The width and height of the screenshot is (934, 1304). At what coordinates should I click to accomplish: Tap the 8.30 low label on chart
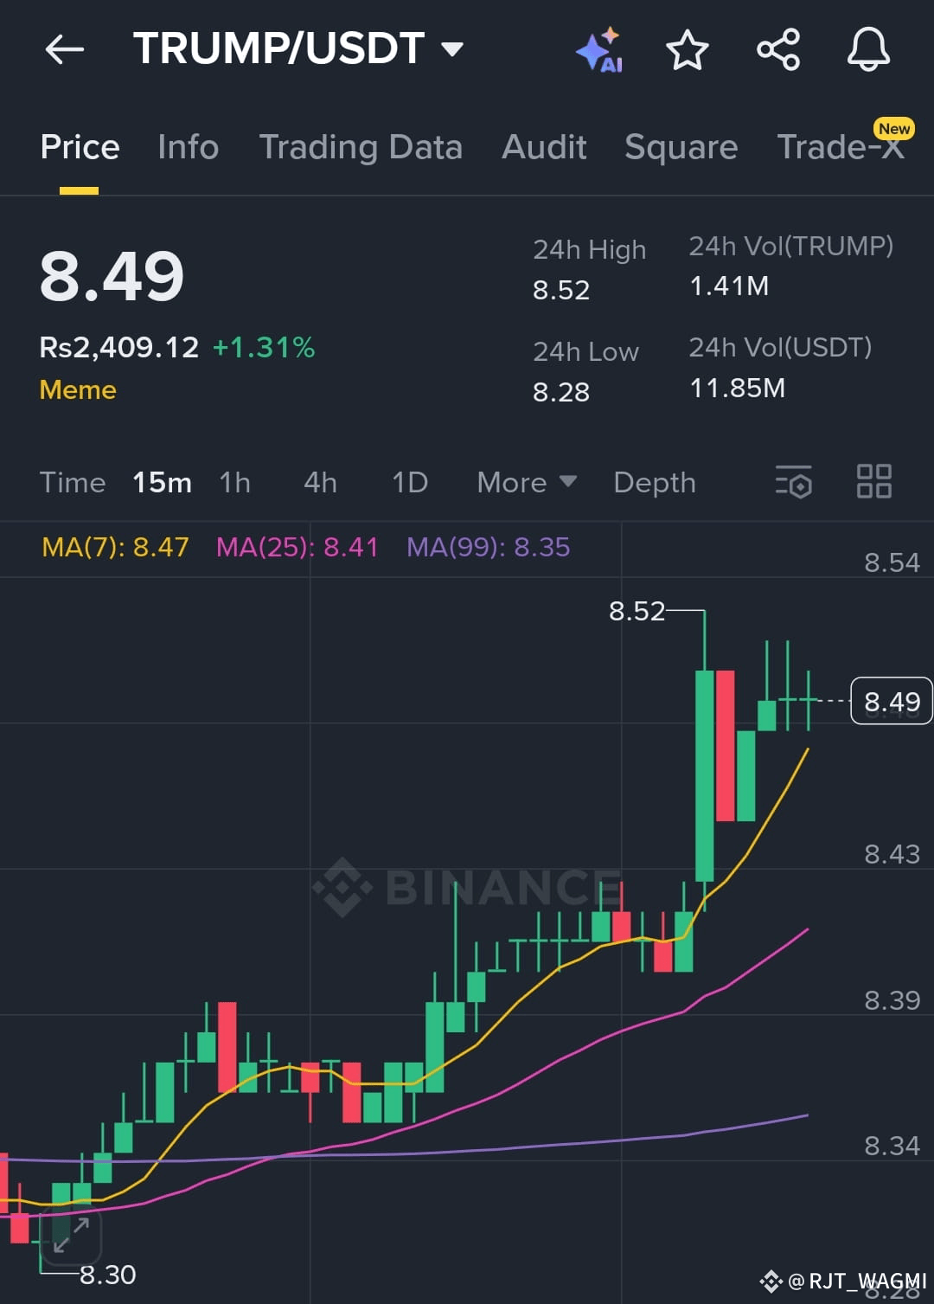coord(108,1275)
